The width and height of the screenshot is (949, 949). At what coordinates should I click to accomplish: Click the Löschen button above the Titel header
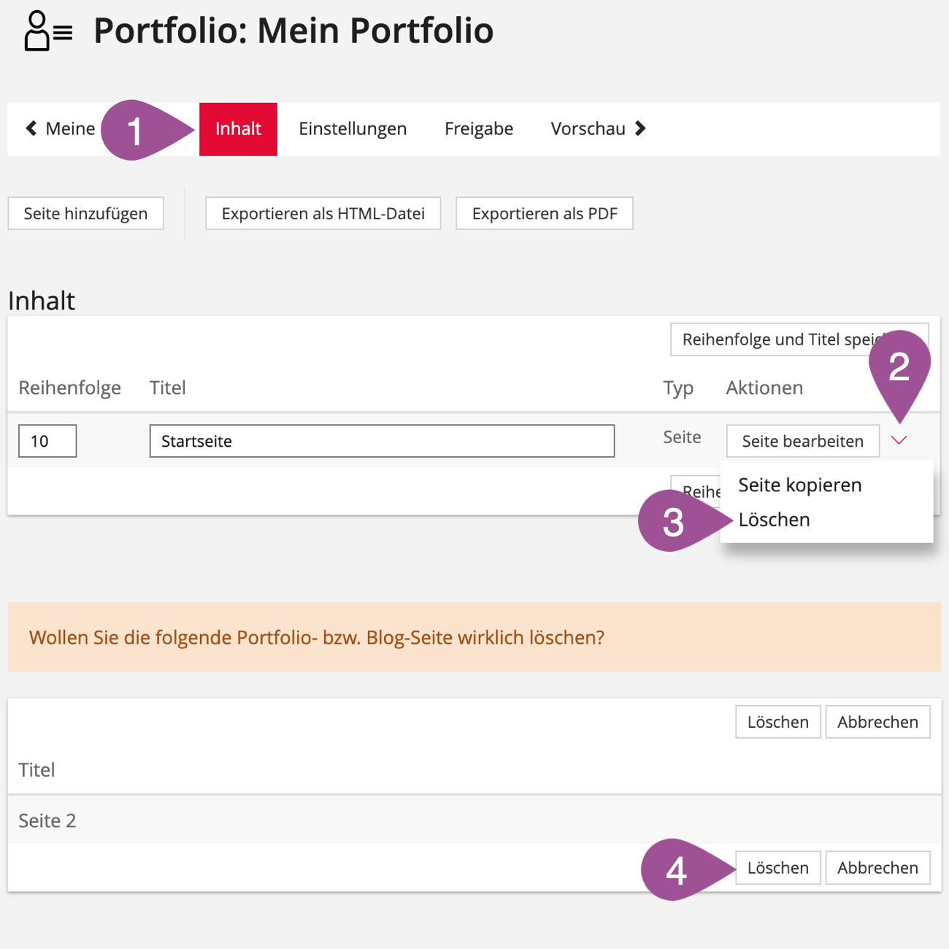pos(777,722)
